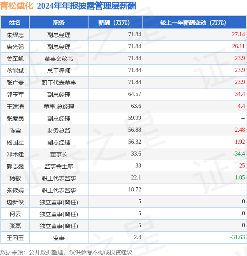Click the change value 4.4
Image resolution: width=247 pixels, height=256 pixels.
coord(241,106)
